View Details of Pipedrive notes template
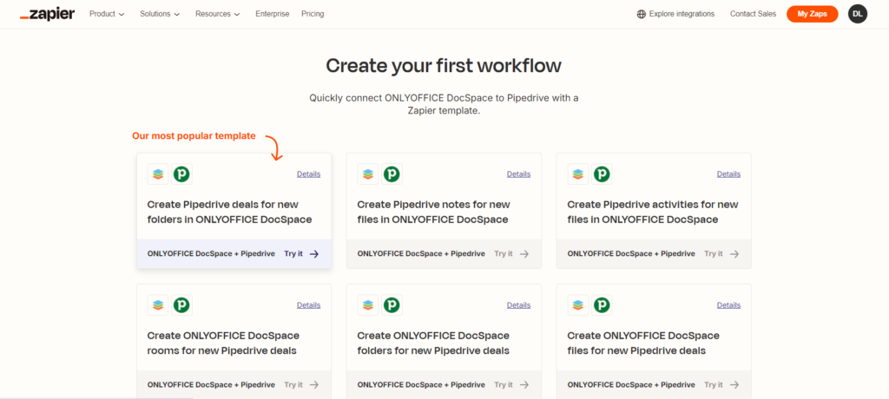 519,174
